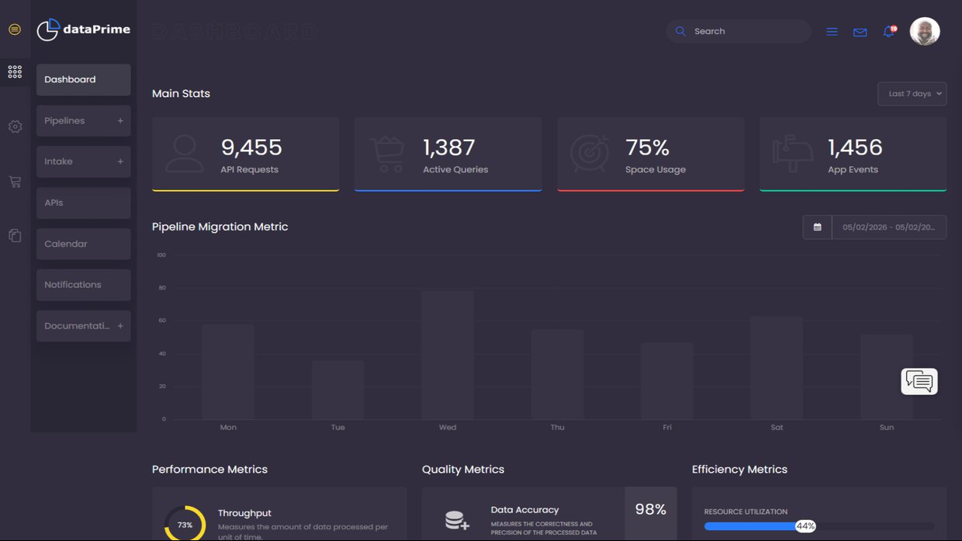This screenshot has height=541, width=962.
Task: Open Calendar in the sidebar menu
Action: point(84,244)
